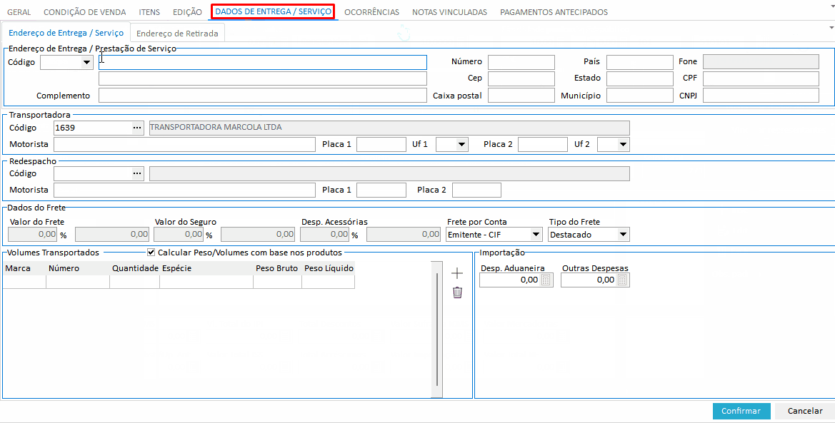Click the Cancelar button
This screenshot has width=835, height=423.
(x=805, y=411)
